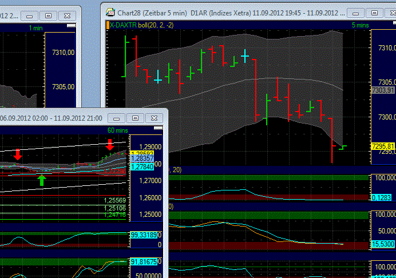
Task: Click cyan indicator value 0,1283
Action: tap(381, 197)
